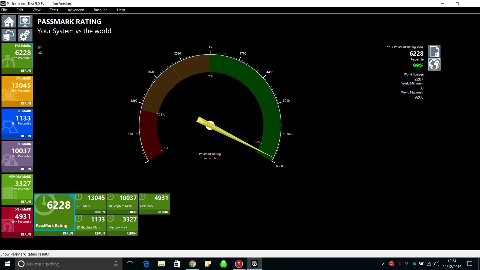
Task: Select the 3D Mark 10037 sidebar tile
Action: coord(17,154)
